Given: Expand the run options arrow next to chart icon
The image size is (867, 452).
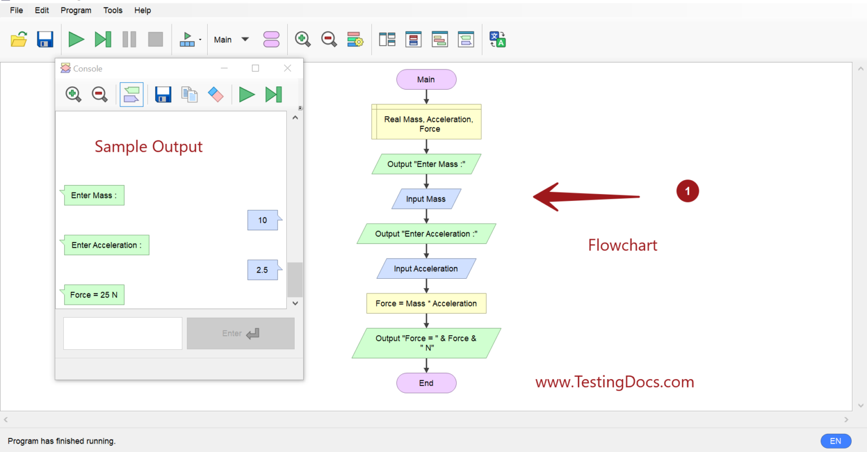Looking at the screenshot, I should (200, 39).
